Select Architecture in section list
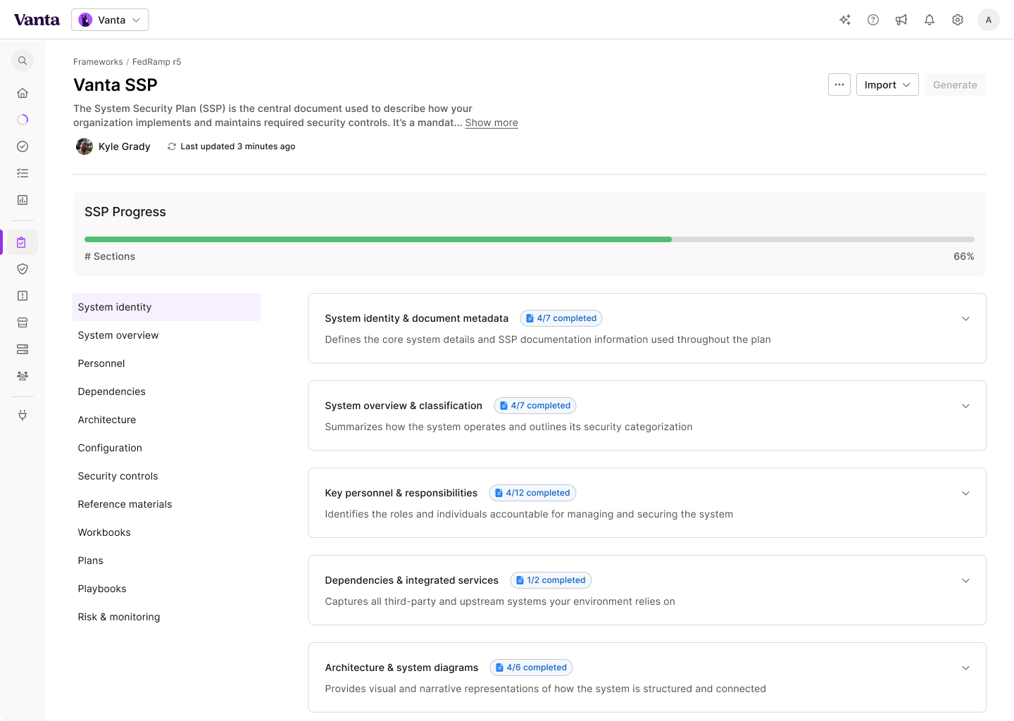The image size is (1014, 721). [166, 420]
